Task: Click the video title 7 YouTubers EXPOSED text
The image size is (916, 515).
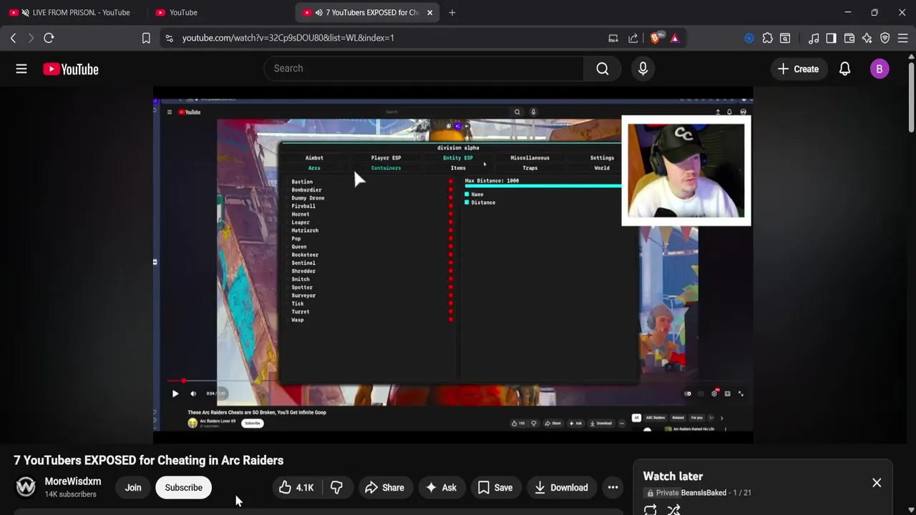Action: coord(149,461)
